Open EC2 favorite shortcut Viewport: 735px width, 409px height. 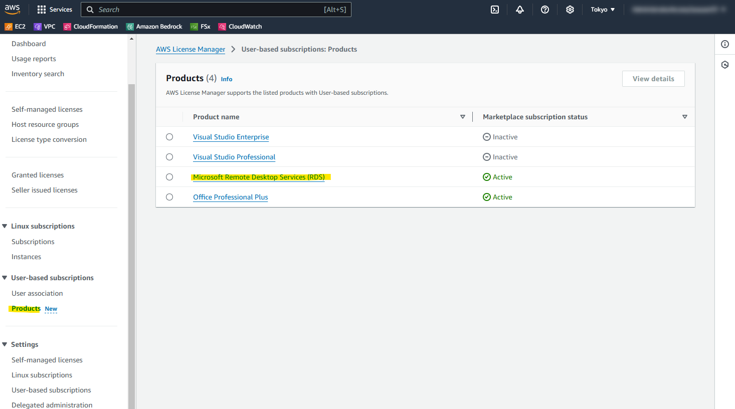click(15, 27)
